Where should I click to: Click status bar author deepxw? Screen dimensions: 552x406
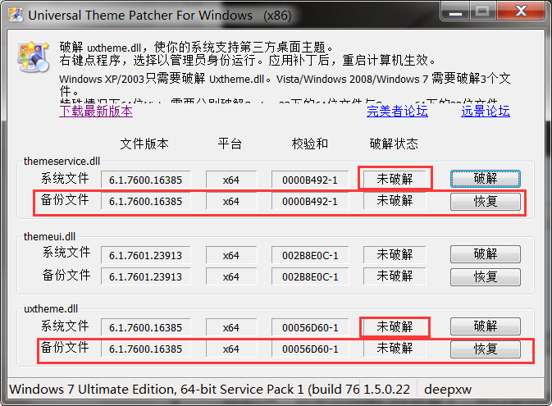[448, 390]
